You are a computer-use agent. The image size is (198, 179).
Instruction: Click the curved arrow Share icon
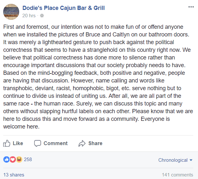tap(82, 143)
